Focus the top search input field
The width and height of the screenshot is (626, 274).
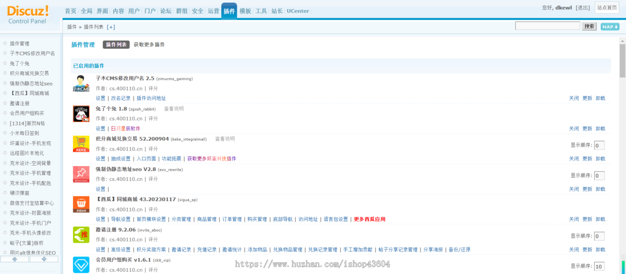click(x=548, y=26)
